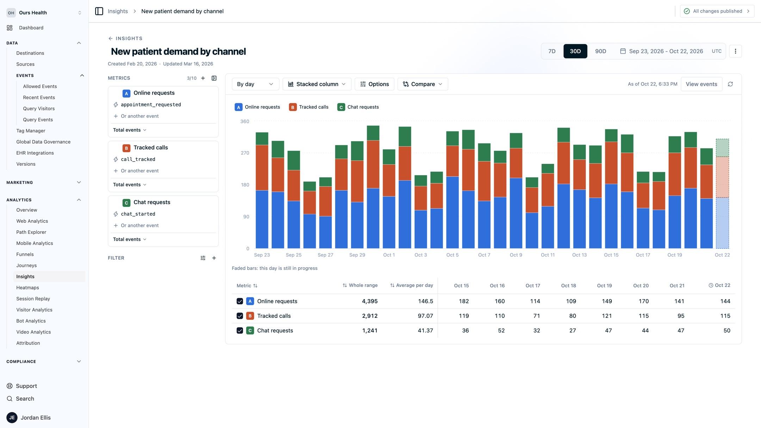Open the Ours Health workspace switcher

pos(44,13)
